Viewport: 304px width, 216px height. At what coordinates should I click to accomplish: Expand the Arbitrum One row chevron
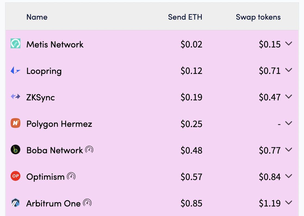pyautogui.click(x=289, y=202)
